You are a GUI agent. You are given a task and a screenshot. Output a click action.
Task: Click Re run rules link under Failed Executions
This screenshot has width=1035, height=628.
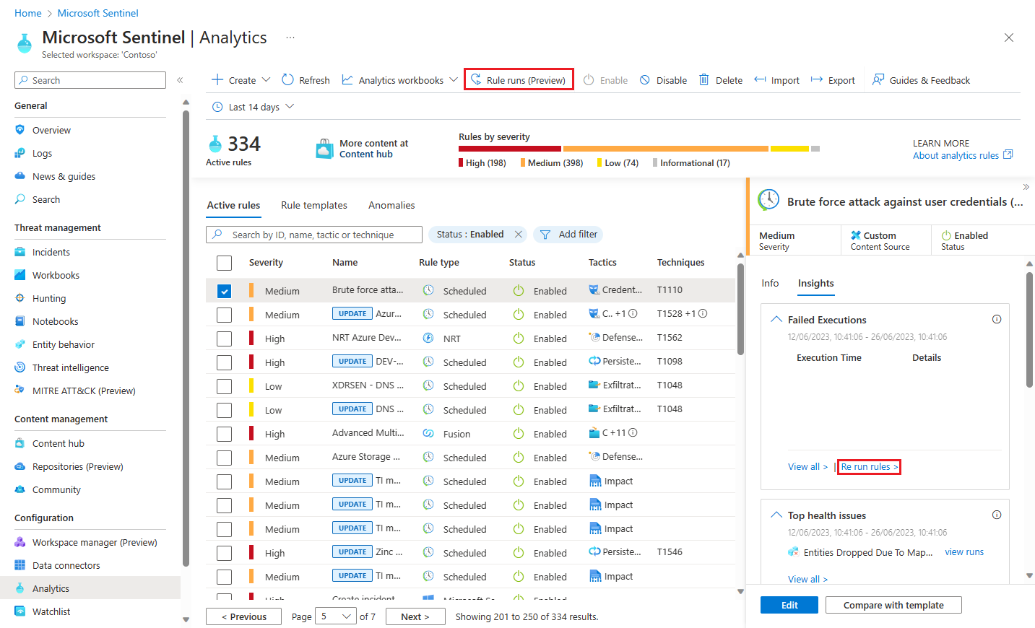(x=868, y=466)
